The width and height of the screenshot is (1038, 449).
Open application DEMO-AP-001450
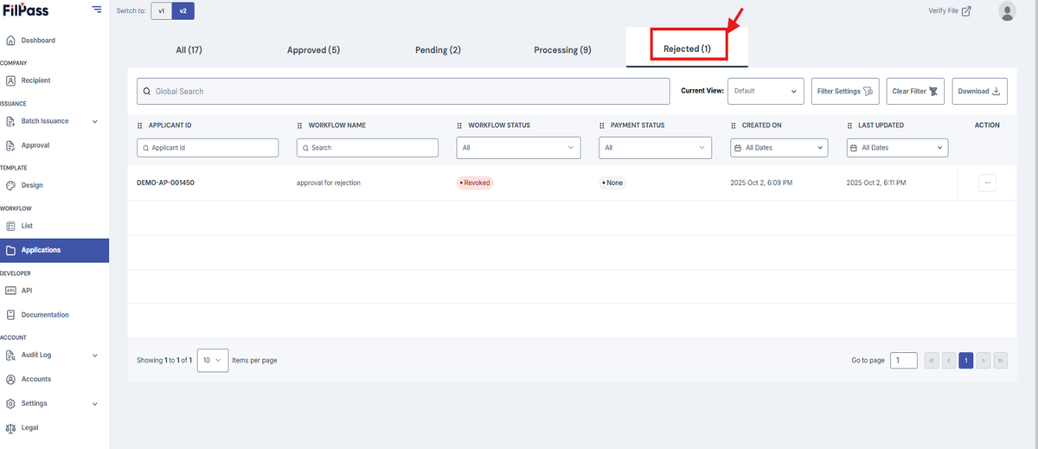[x=165, y=183]
